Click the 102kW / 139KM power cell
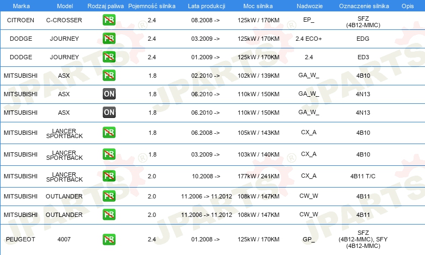 [259, 76]
